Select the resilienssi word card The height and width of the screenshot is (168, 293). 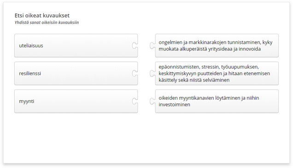76,73
